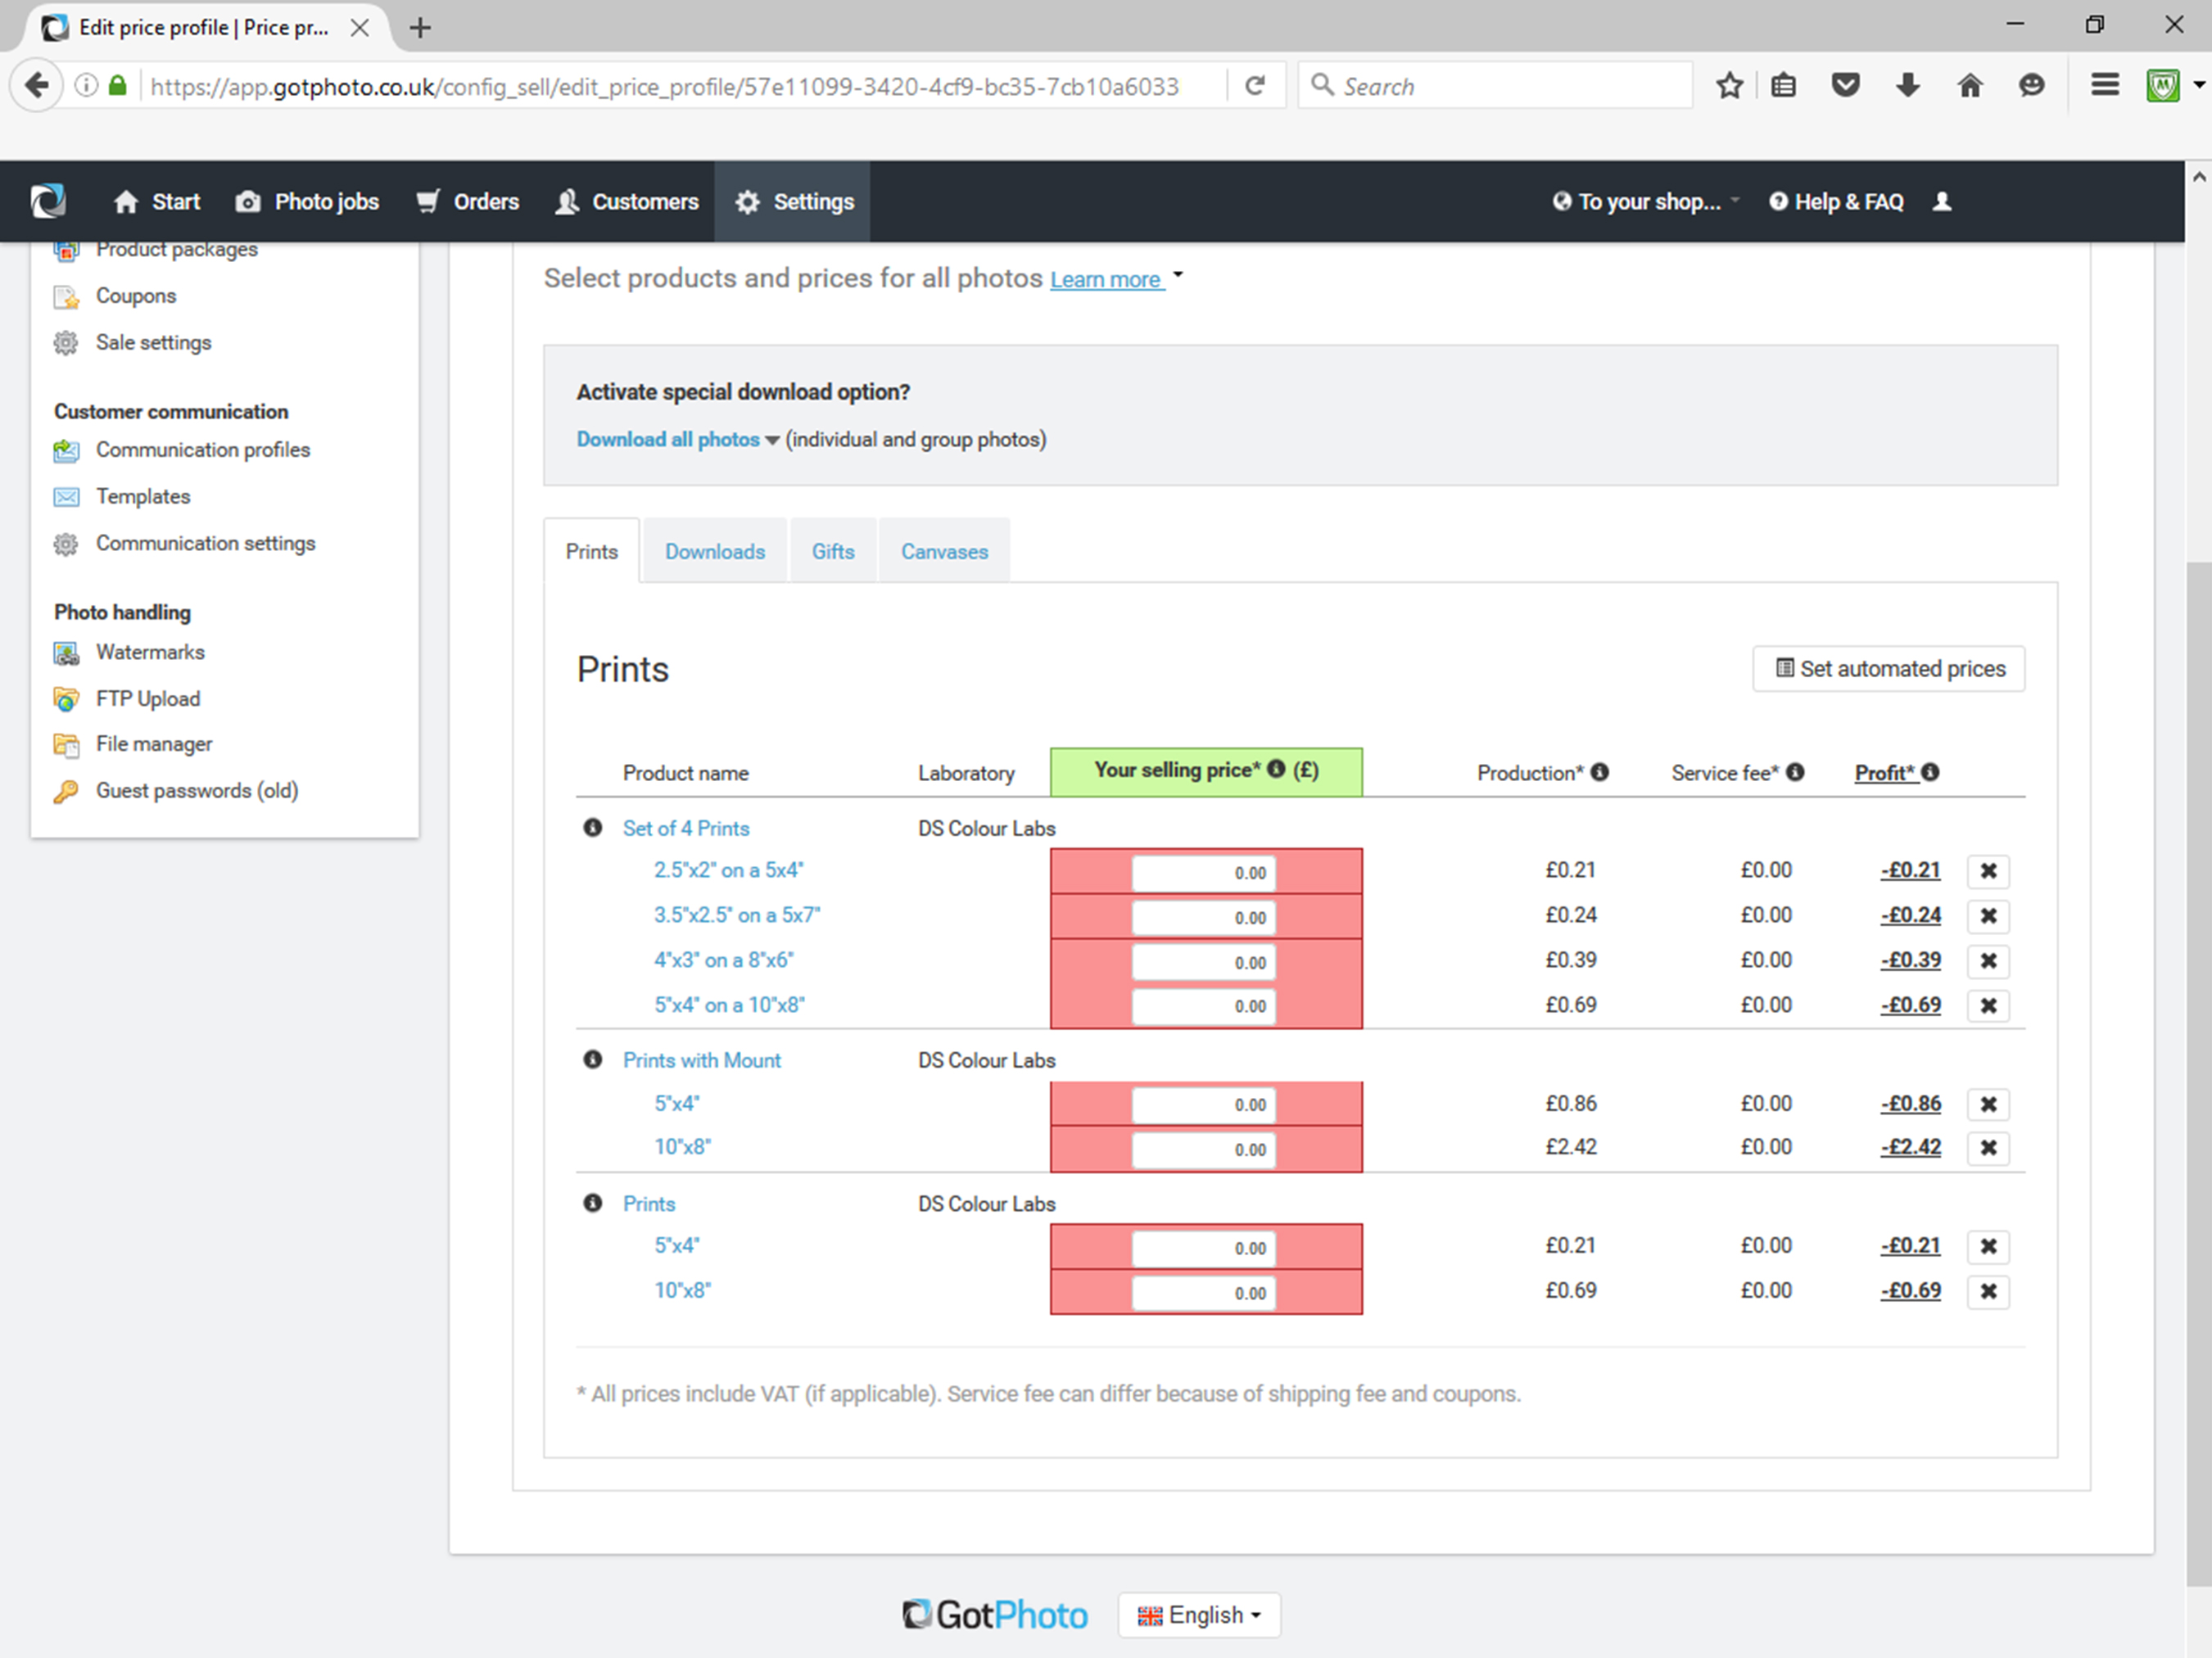The image size is (2212, 1658).
Task: Switch to the Downloads tab
Action: tap(715, 551)
